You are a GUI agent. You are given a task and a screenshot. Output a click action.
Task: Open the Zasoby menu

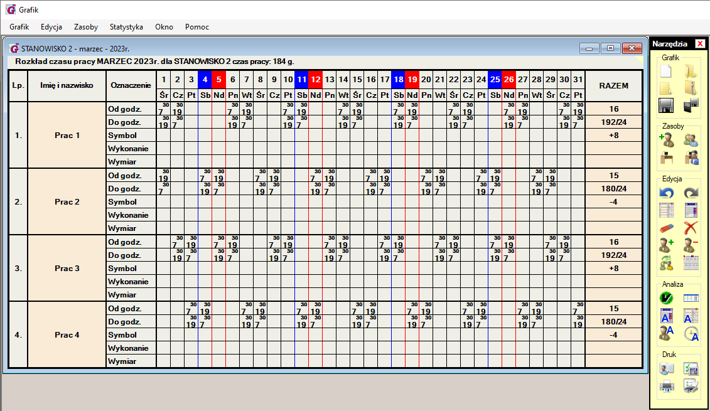point(86,27)
